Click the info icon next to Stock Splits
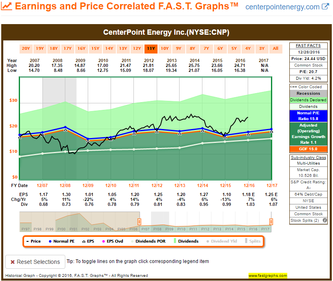333x281 pixels. tap(325, 220)
